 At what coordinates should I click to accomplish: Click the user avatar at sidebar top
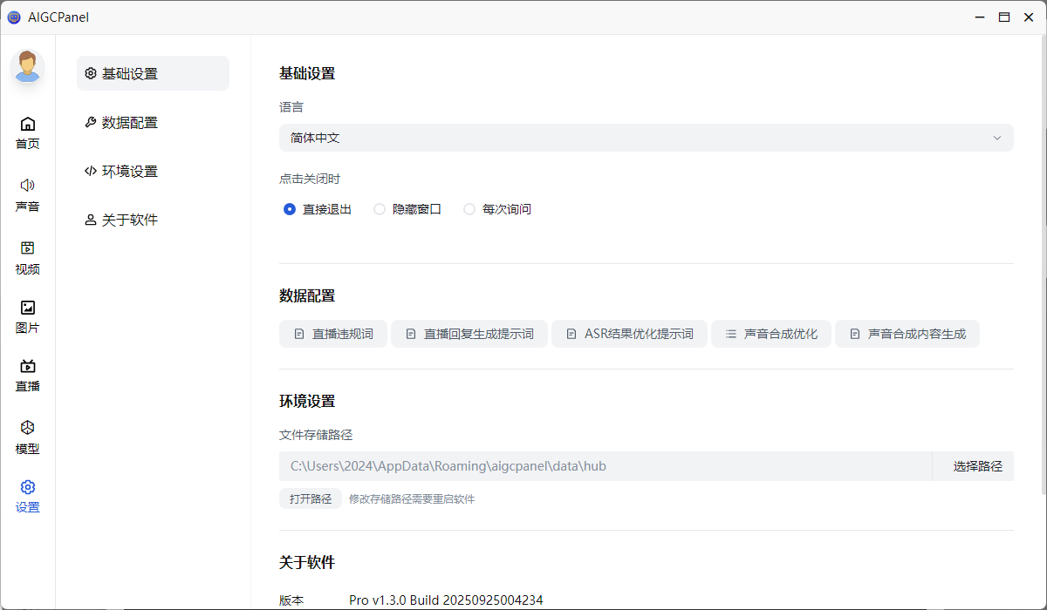click(27, 66)
